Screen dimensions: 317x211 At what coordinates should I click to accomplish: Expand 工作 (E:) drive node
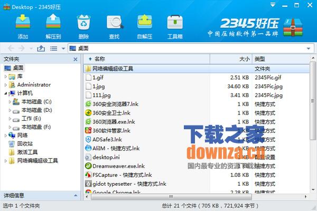click(10, 119)
